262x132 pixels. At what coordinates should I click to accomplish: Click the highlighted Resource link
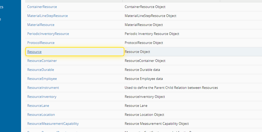point(34,52)
